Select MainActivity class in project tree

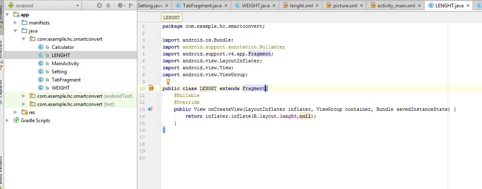pos(65,64)
